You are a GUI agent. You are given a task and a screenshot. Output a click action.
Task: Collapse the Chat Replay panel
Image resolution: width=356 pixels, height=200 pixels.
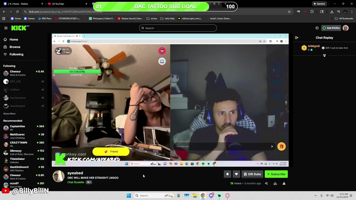tap(296, 37)
